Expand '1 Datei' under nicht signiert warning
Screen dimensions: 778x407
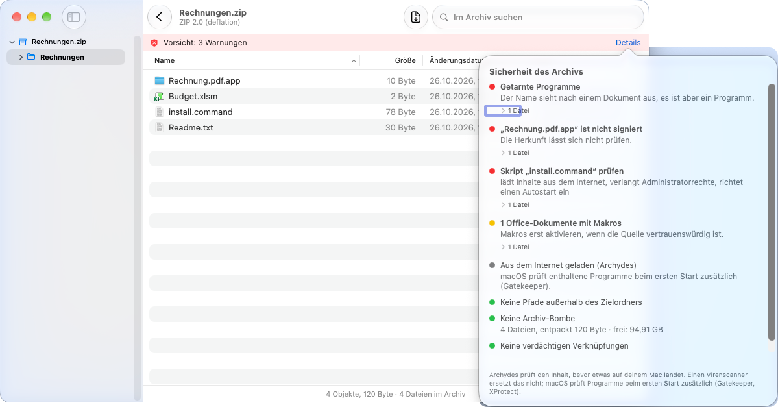[515, 153]
